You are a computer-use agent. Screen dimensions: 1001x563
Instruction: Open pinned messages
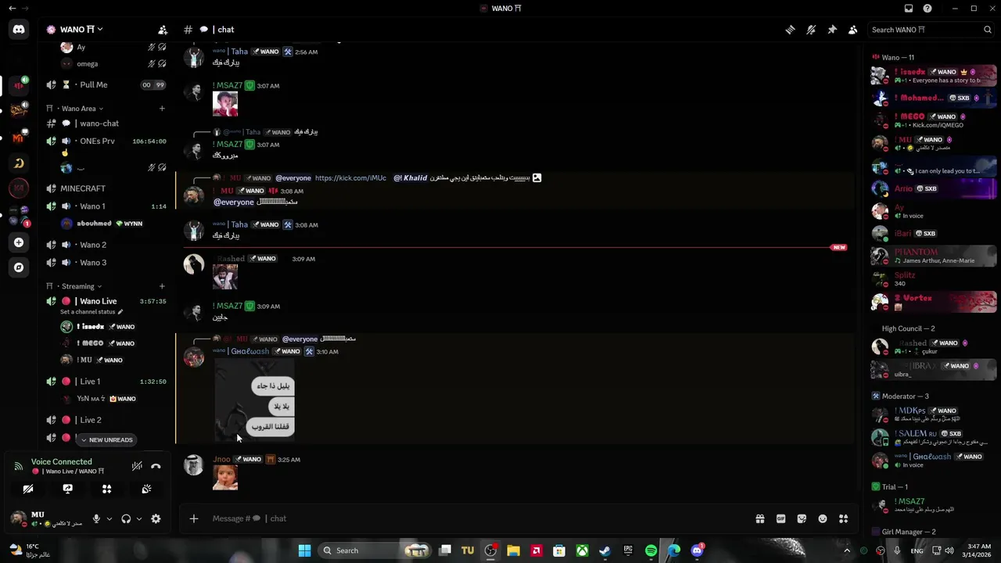coord(832,30)
